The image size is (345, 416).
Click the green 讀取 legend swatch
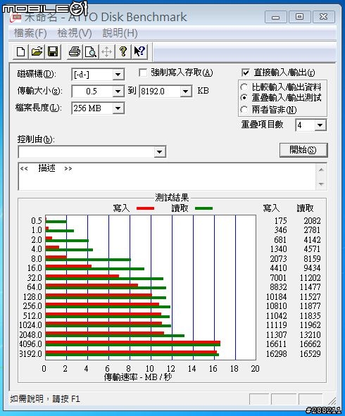click(x=203, y=208)
